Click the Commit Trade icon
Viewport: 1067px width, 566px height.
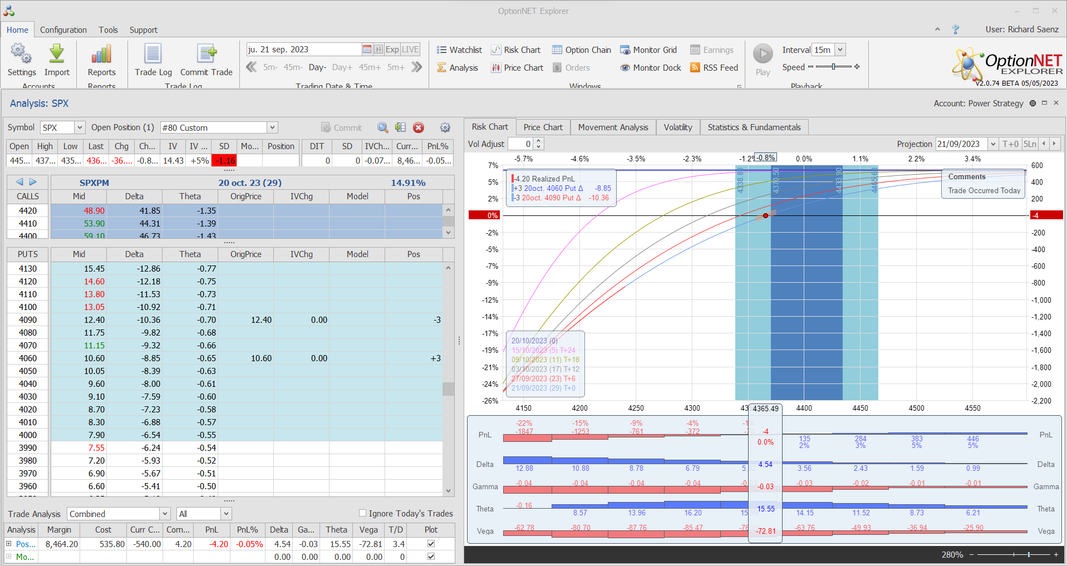(206, 55)
